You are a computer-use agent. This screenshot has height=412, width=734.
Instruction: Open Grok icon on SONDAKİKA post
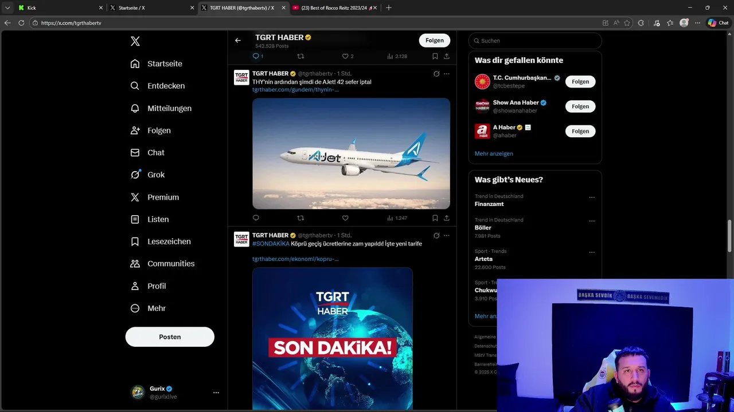436,235
